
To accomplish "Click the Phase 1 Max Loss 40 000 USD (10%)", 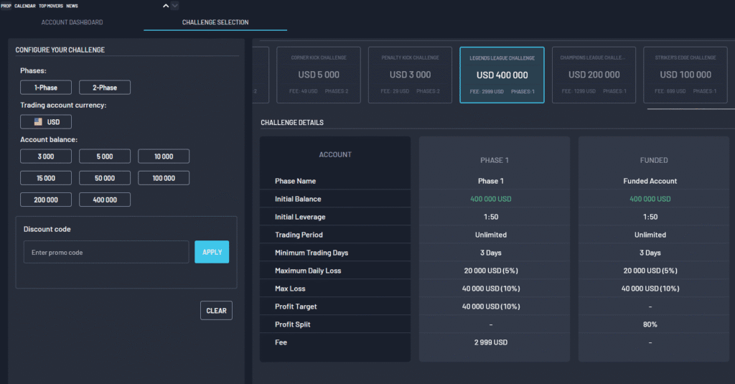I will [491, 289].
